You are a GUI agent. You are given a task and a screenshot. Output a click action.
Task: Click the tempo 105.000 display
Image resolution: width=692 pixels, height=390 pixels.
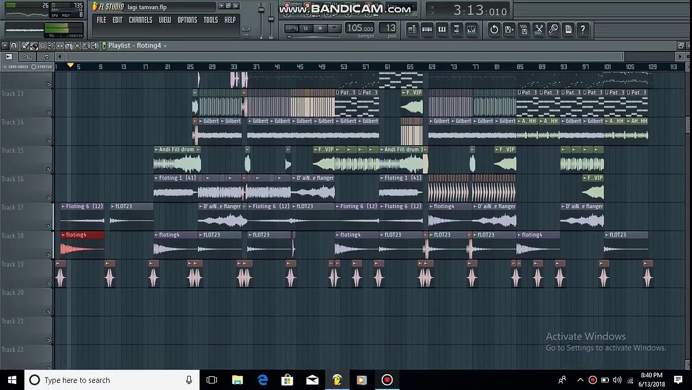point(361,28)
